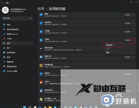Screen dimensions: 139x108
Task: Click the 16.0 KB size of 截图工具
Action: 127,57
